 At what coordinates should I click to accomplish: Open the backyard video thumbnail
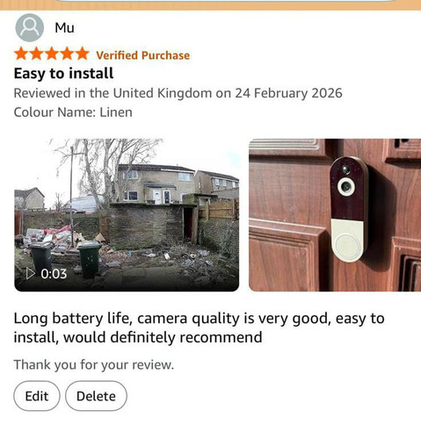click(127, 214)
